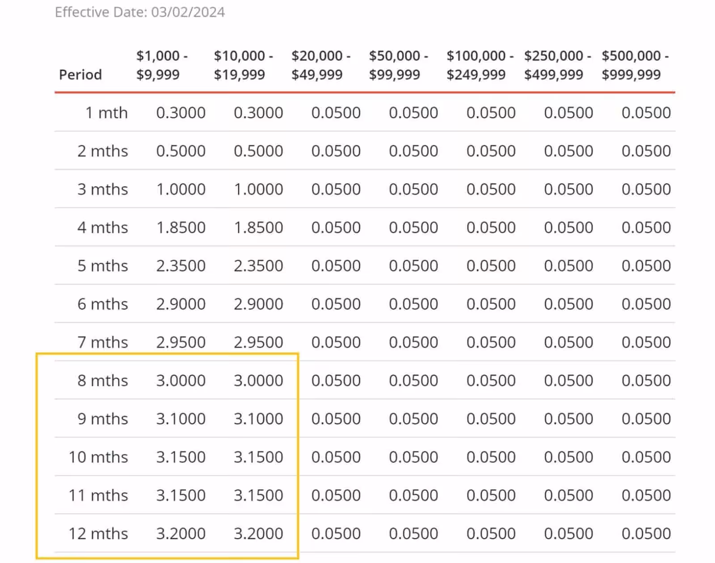This screenshot has height=563, width=715.
Task: Click the 12 mths rate for $1,000 - $9,999
Action: pos(181,534)
